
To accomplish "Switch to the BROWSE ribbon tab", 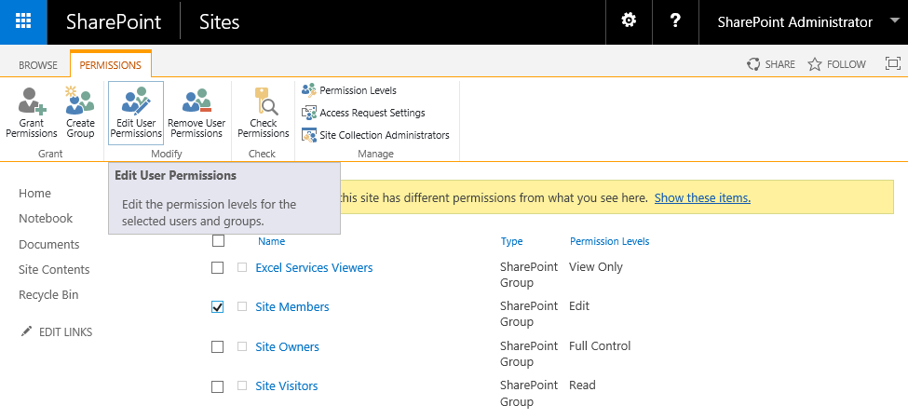I will tap(38, 65).
